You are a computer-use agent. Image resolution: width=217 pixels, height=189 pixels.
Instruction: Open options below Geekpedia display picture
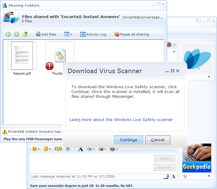[x=209, y=176]
